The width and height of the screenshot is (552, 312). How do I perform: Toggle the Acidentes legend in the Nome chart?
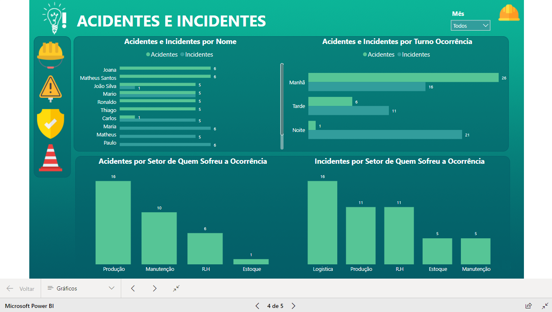(162, 54)
